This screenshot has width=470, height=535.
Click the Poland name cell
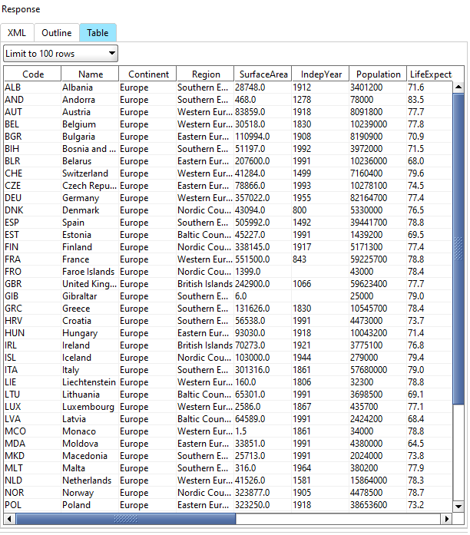90,505
